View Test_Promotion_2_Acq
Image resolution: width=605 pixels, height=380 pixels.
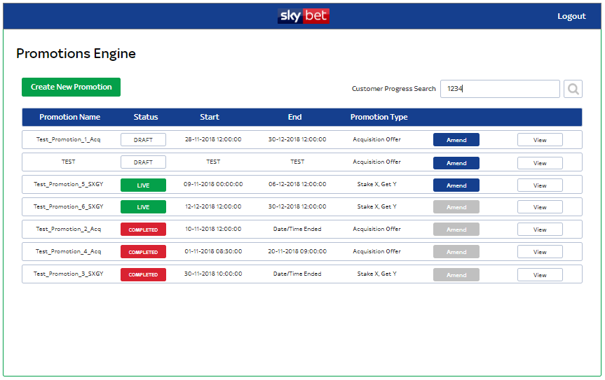pyautogui.click(x=540, y=230)
